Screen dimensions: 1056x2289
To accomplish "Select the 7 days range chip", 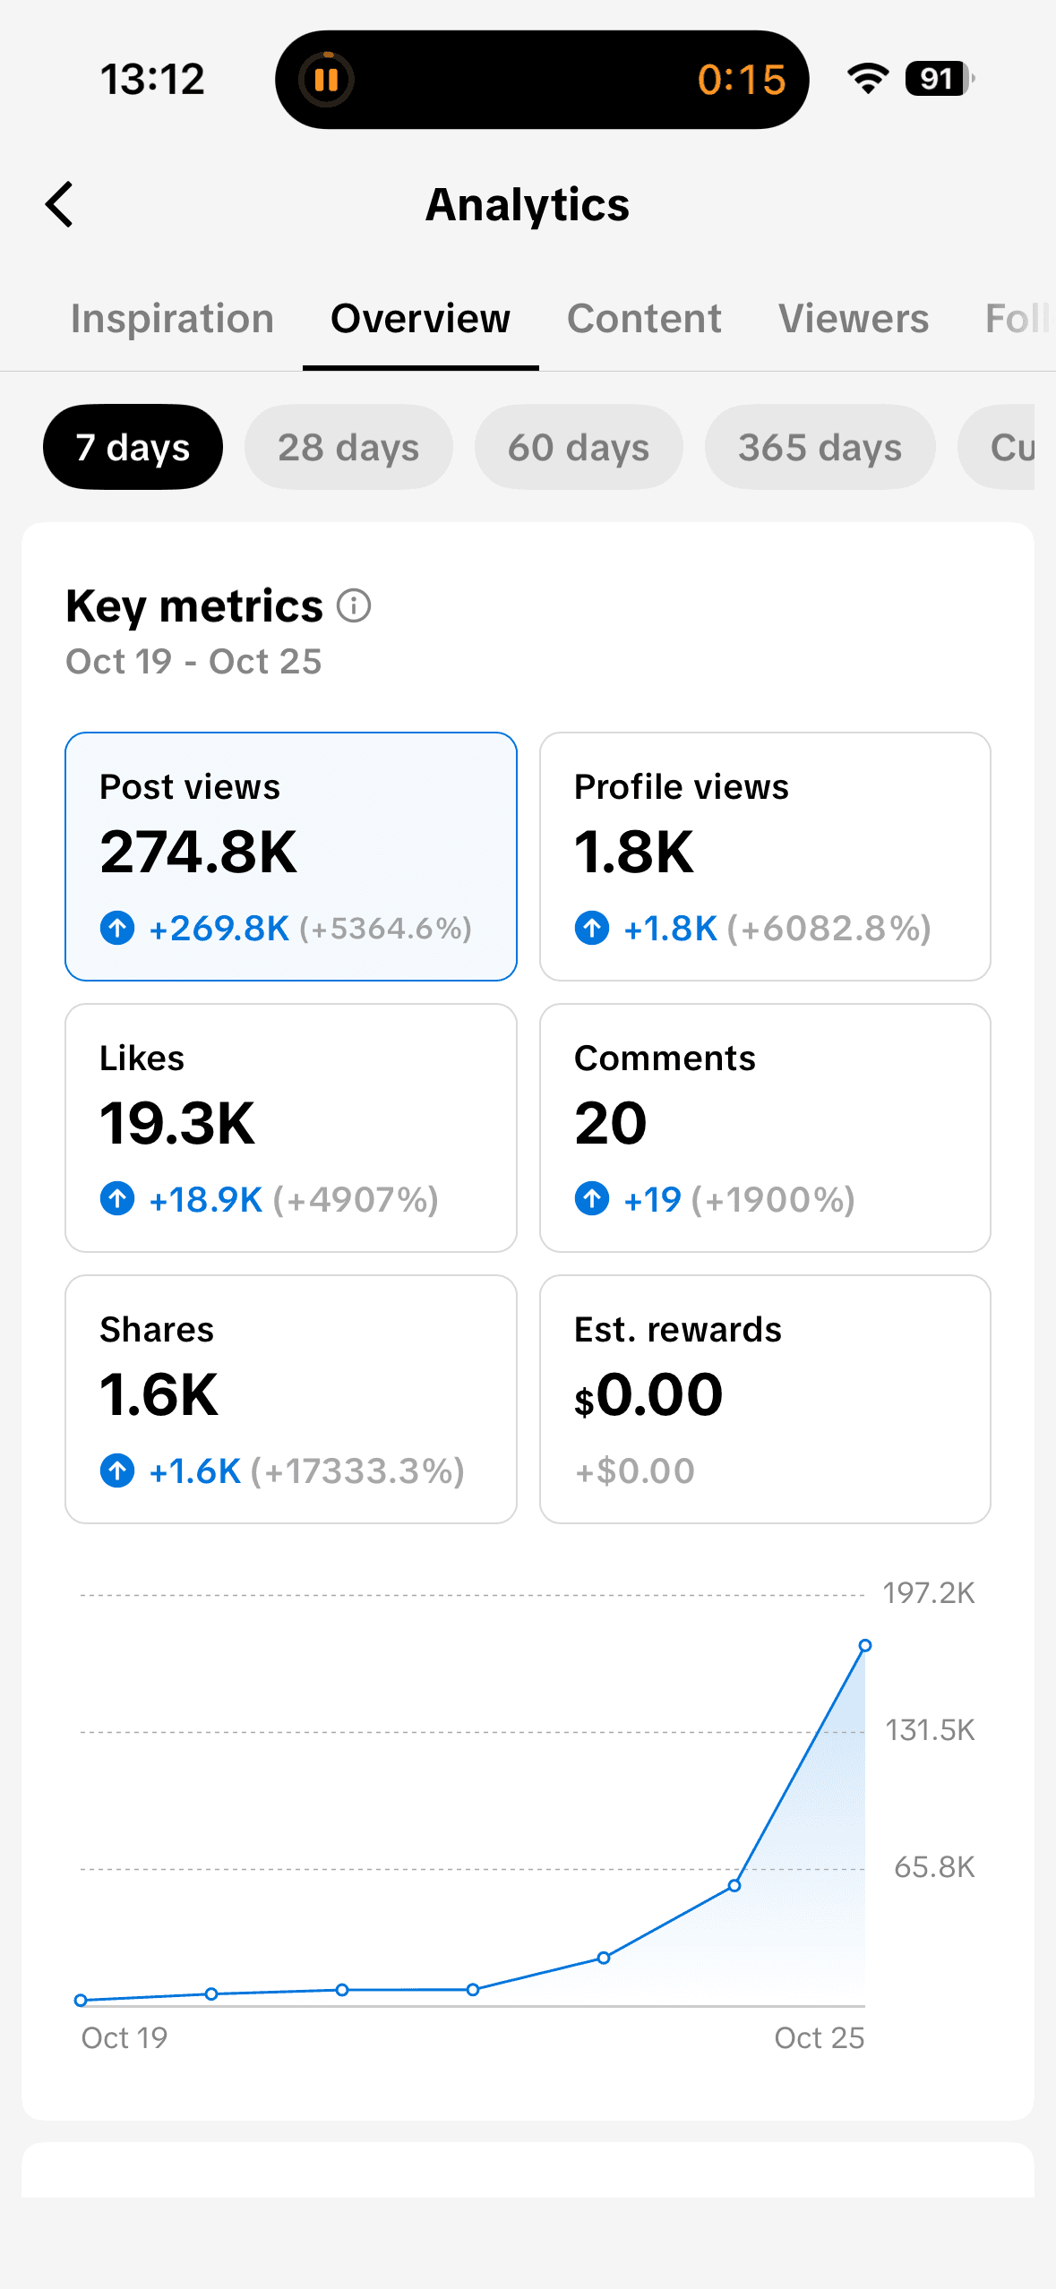I will (x=133, y=447).
